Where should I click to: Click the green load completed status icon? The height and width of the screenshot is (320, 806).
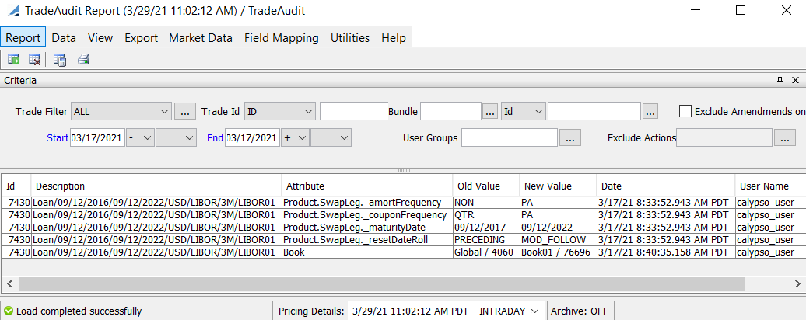pos(9,311)
